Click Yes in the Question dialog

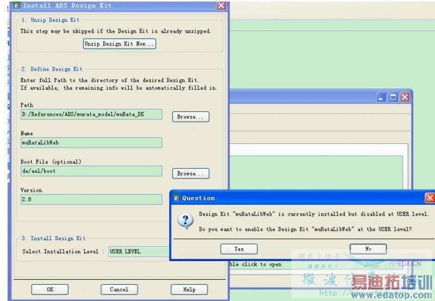pos(239,249)
